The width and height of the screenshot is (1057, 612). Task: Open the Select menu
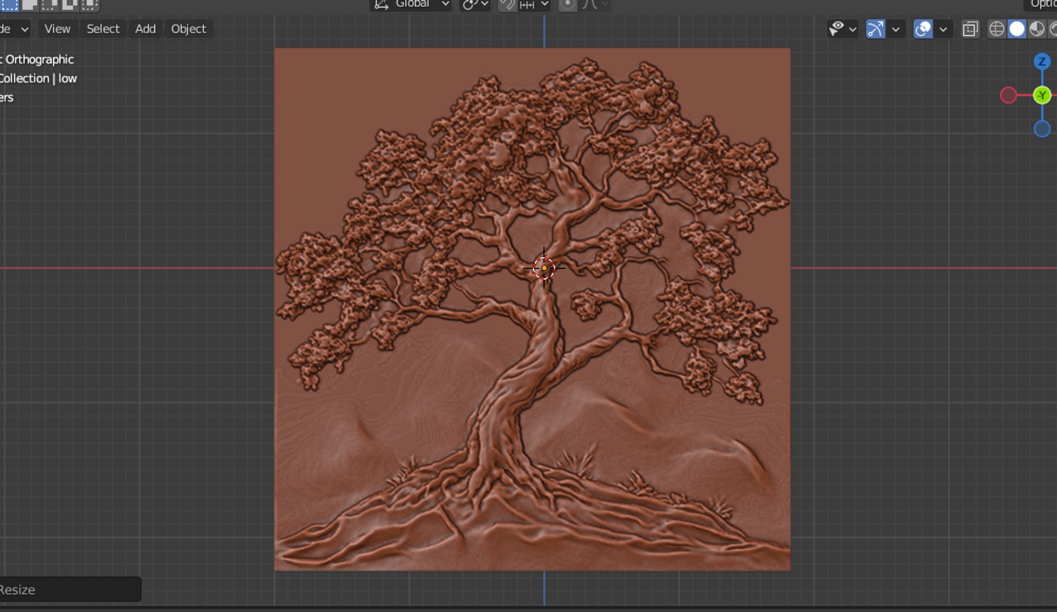[x=103, y=29]
